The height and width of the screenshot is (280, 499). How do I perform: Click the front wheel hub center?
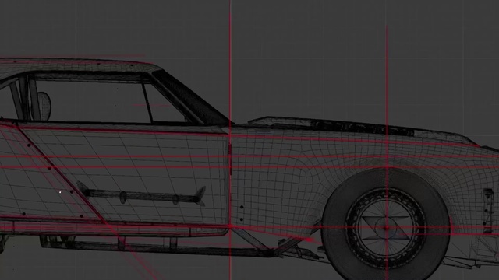[x=387, y=228]
